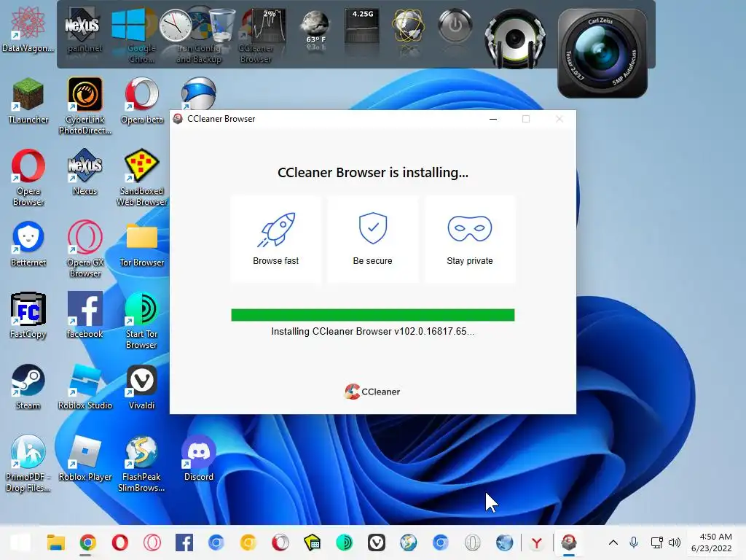Launch Sandboxed Web Browser shortcut

pyautogui.click(x=141, y=177)
